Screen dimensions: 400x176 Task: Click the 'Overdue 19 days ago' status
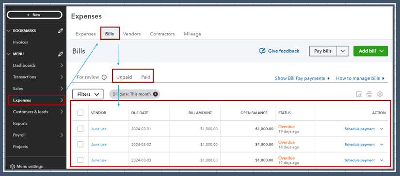(x=289, y=129)
